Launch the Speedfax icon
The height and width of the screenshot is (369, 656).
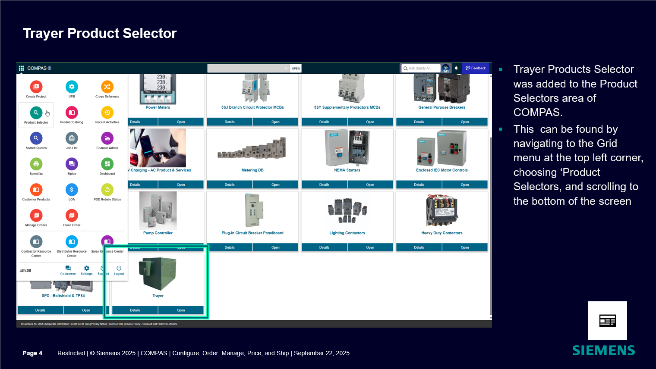pos(36,164)
